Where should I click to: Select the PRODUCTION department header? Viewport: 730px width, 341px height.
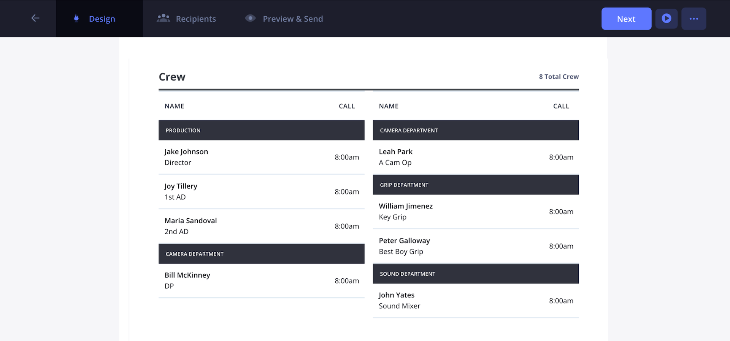[261, 130]
